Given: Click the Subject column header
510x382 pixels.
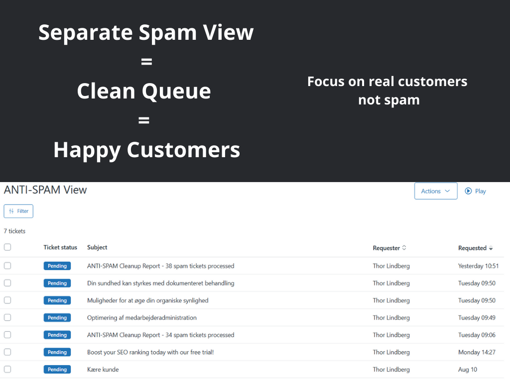Looking at the screenshot, I should 97,247.
